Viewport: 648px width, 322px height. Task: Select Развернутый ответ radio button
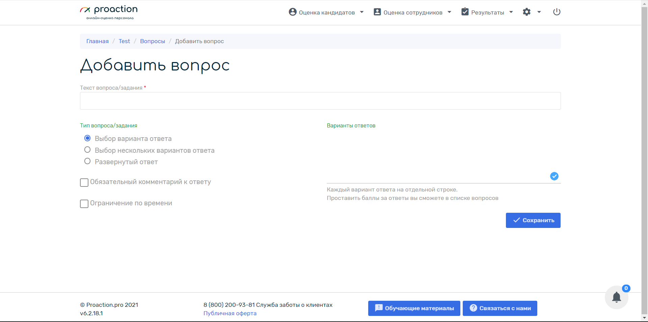pos(87,161)
